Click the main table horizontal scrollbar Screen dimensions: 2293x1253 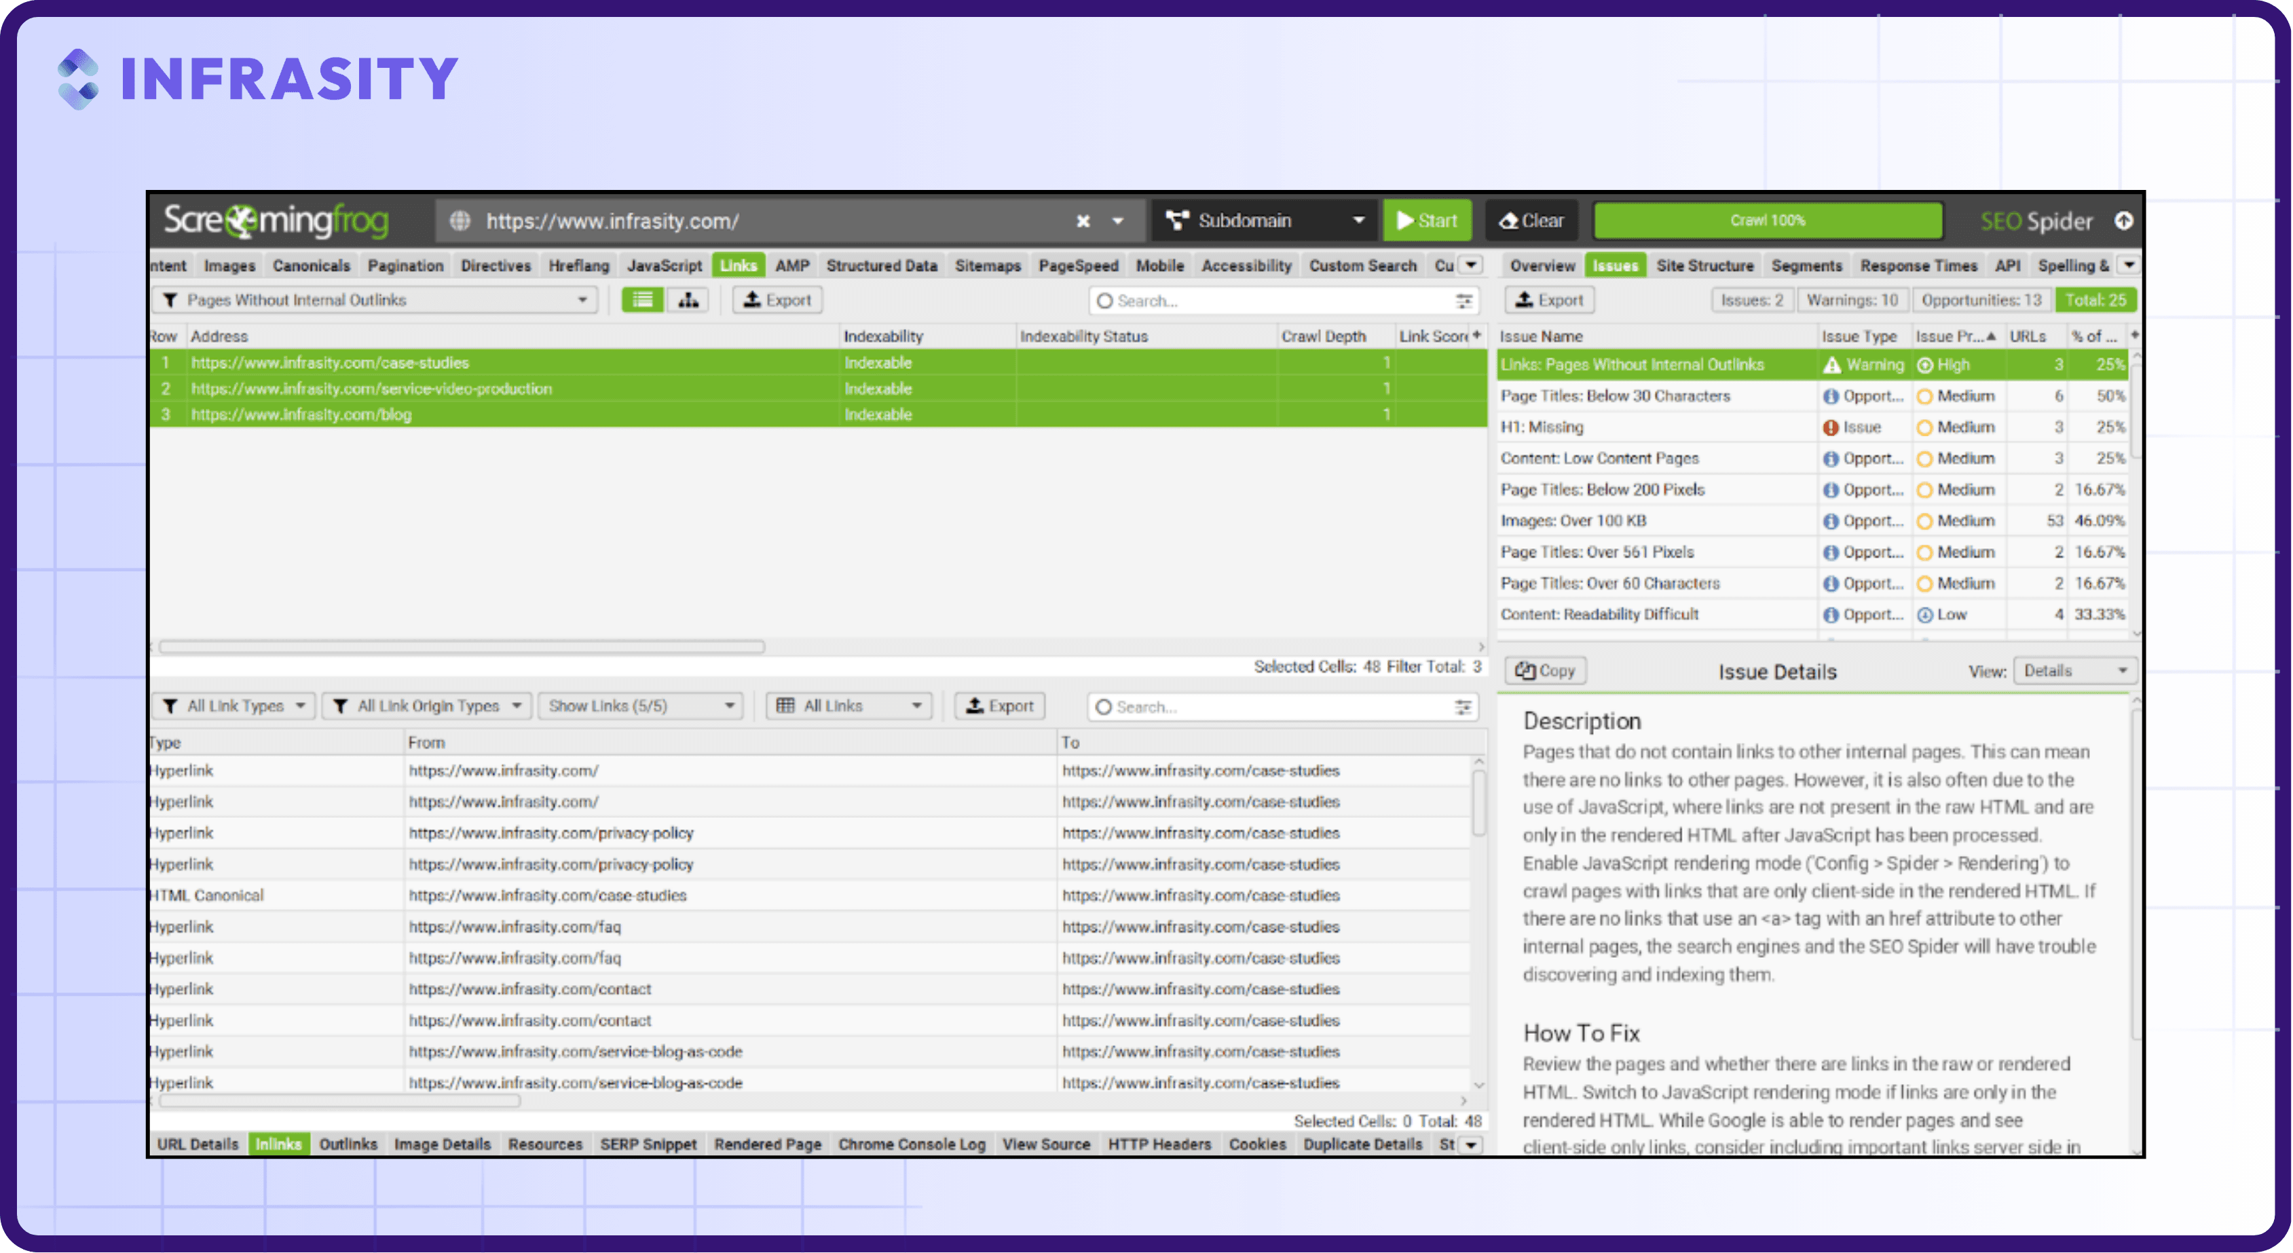(462, 647)
